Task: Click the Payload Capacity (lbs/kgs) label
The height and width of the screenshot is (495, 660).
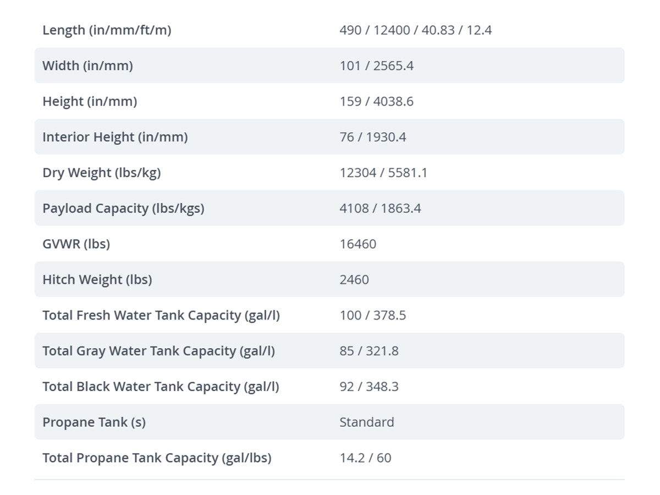Action: (x=123, y=208)
